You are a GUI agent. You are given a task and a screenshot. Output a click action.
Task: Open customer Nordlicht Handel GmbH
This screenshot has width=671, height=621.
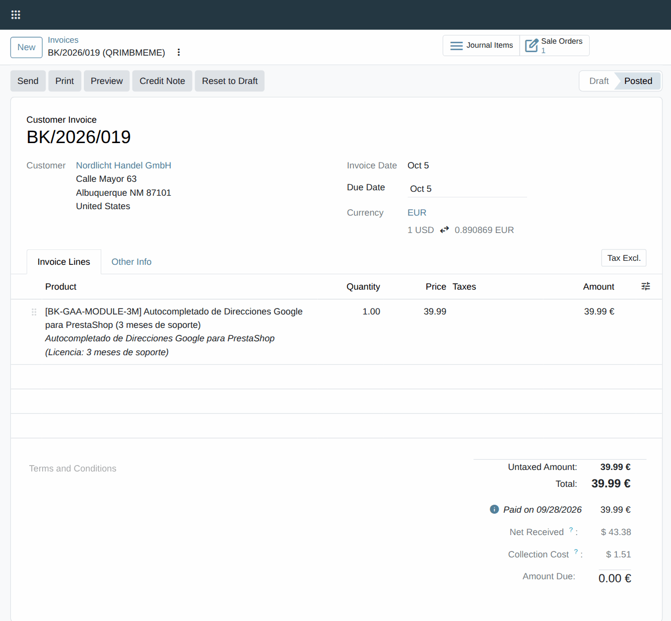pyautogui.click(x=124, y=165)
